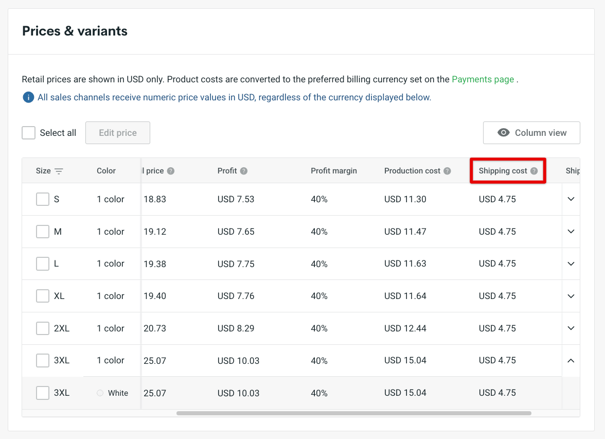605x439 pixels.
Task: Click the Profit margin column header
Action: pyautogui.click(x=333, y=171)
